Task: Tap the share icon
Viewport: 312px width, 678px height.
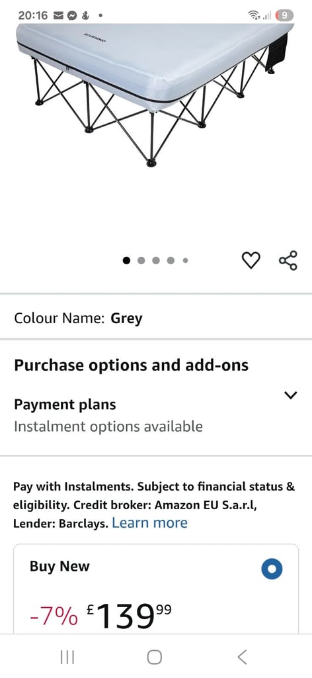Action: click(x=288, y=260)
